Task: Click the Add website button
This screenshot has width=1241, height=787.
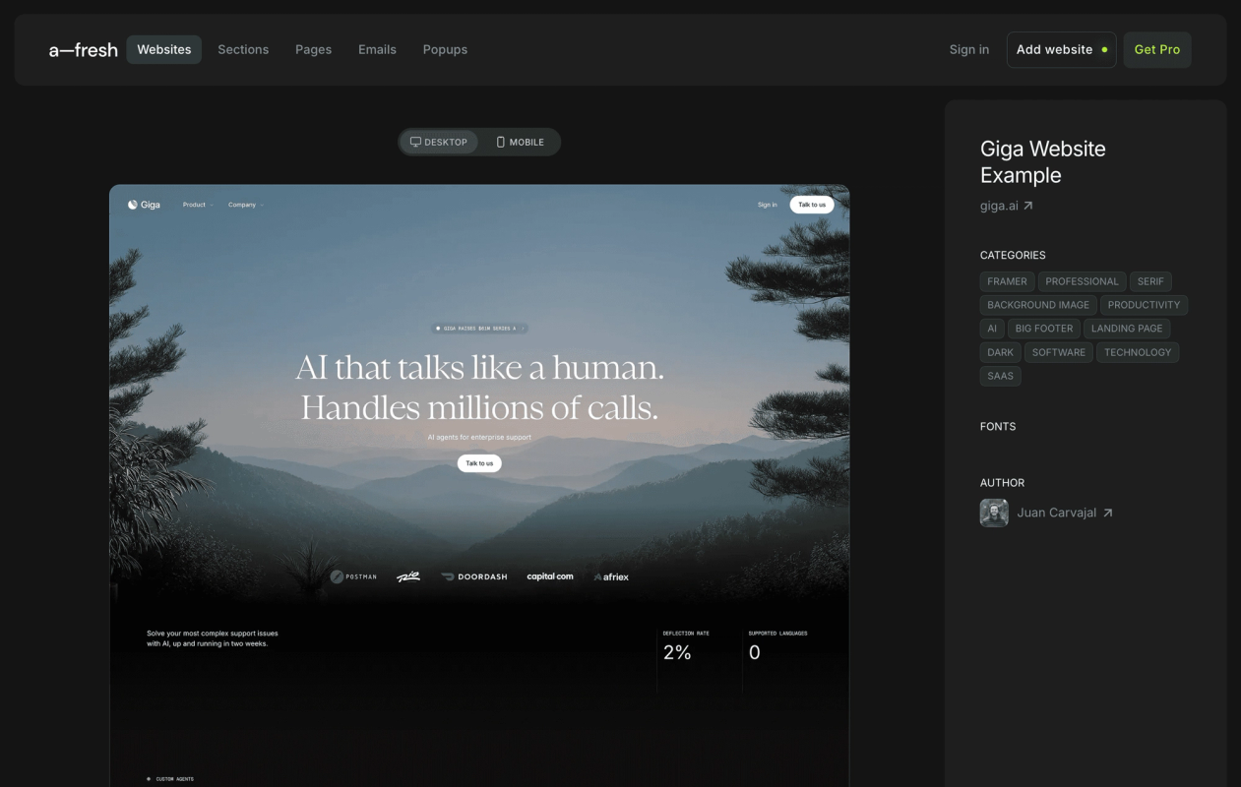Action: pos(1062,49)
